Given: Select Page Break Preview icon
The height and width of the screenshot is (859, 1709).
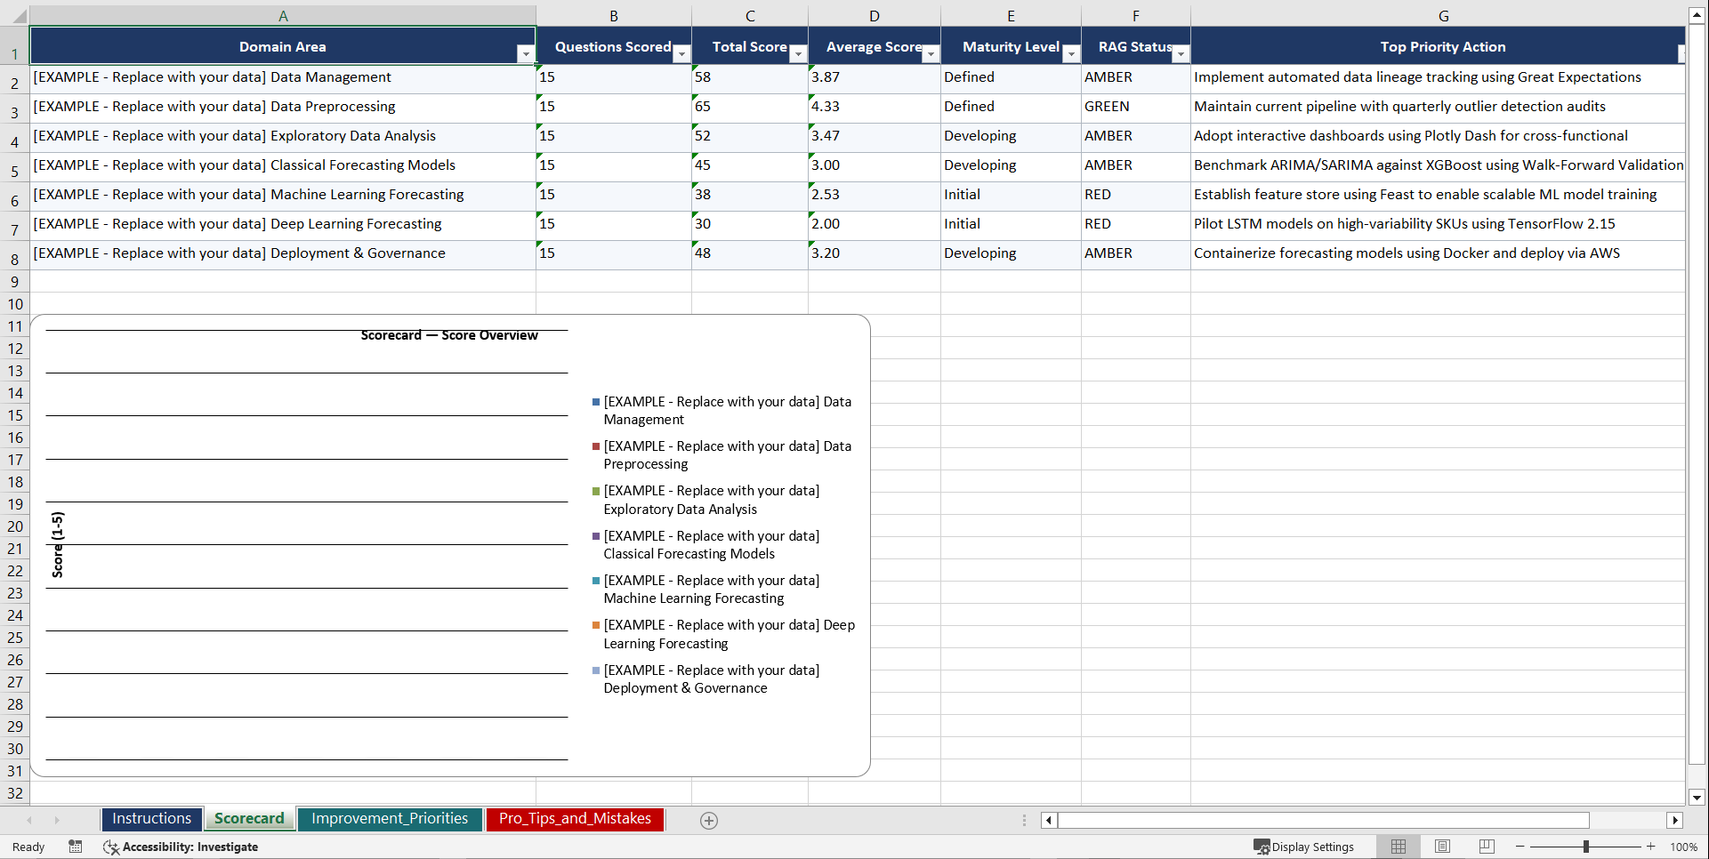Looking at the screenshot, I should [x=1486, y=847].
